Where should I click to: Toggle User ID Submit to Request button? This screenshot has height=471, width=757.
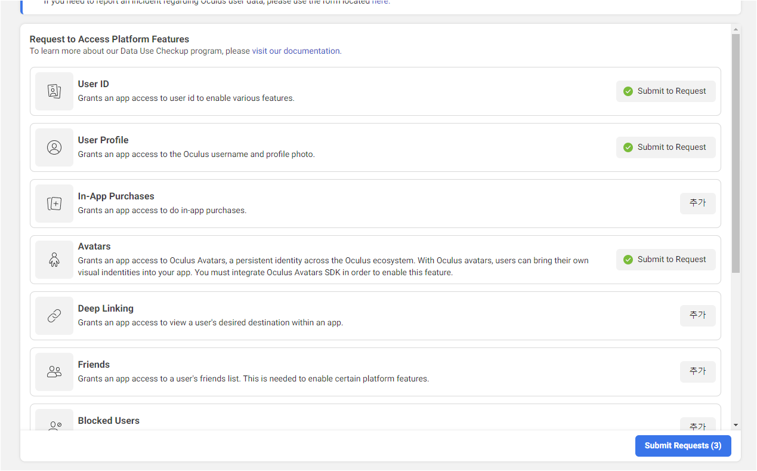(666, 91)
